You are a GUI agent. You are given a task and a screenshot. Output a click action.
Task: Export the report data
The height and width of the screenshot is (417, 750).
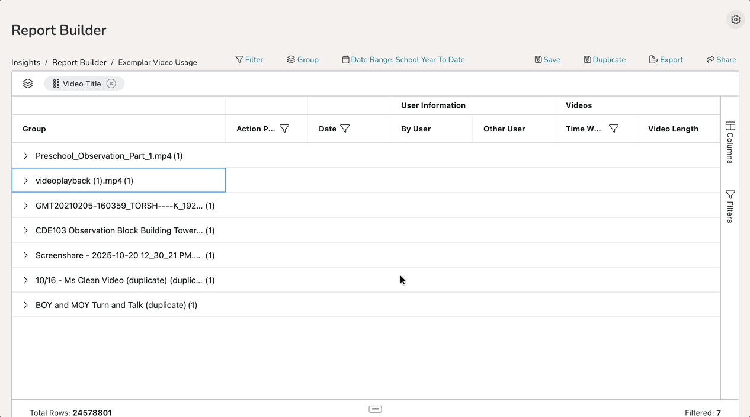coord(666,60)
